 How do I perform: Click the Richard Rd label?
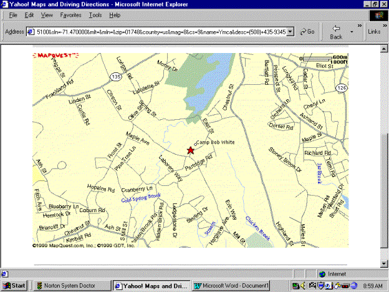click(317, 153)
